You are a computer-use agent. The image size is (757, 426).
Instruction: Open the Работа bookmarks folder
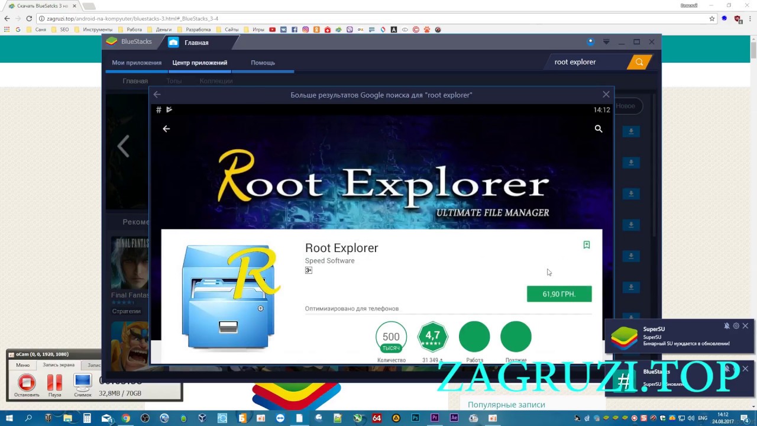click(x=130, y=30)
